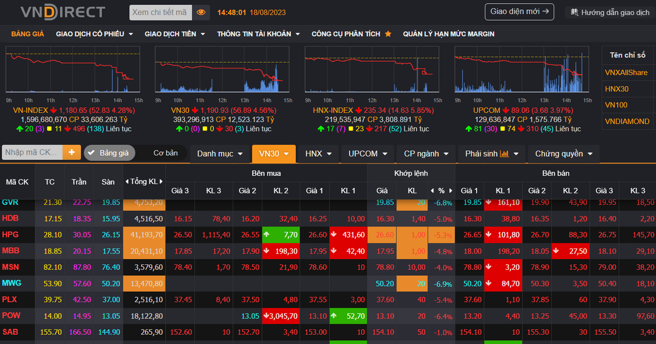Click the VNDIRECT logo
The height and width of the screenshot is (344, 656).
click(62, 12)
